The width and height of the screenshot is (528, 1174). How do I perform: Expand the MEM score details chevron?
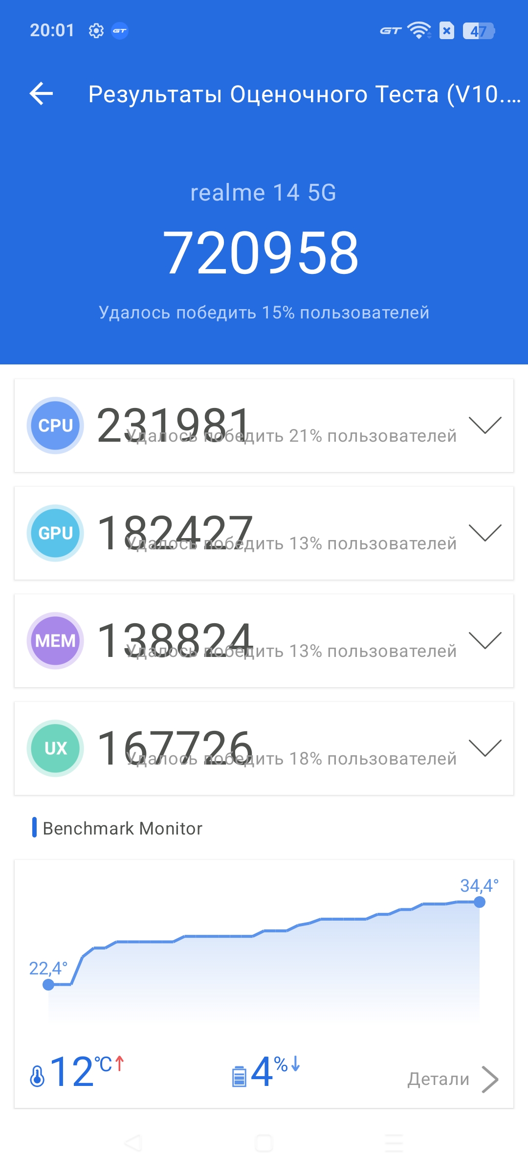tap(485, 640)
